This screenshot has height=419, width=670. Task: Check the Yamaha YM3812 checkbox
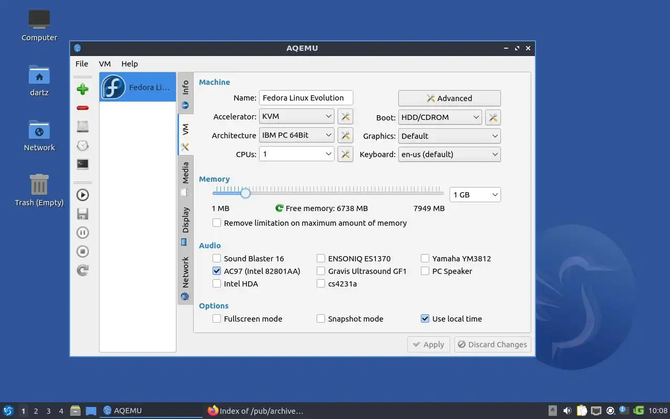point(425,258)
